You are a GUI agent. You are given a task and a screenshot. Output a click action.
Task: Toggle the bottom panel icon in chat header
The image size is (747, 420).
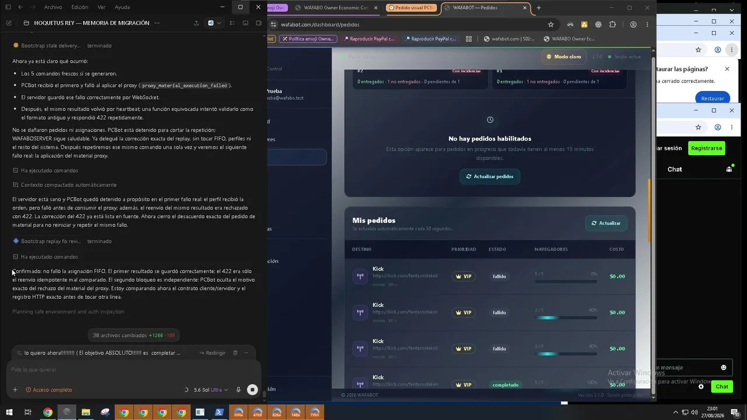coord(245,23)
